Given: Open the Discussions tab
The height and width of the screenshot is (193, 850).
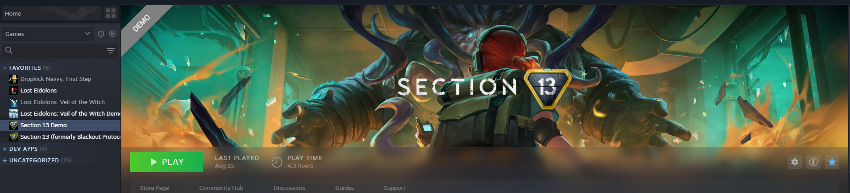Looking at the screenshot, I should click(x=289, y=188).
